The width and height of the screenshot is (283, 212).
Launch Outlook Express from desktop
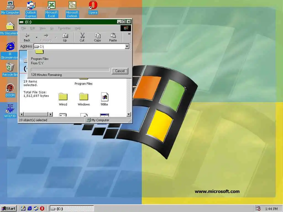(31, 9)
